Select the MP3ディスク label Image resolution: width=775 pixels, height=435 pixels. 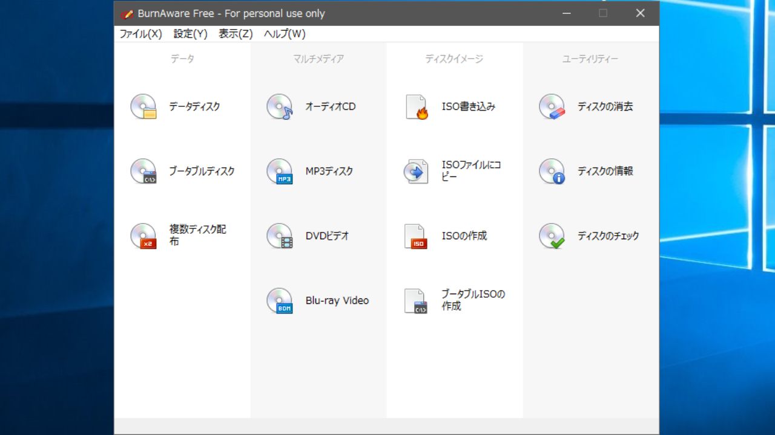tap(329, 171)
